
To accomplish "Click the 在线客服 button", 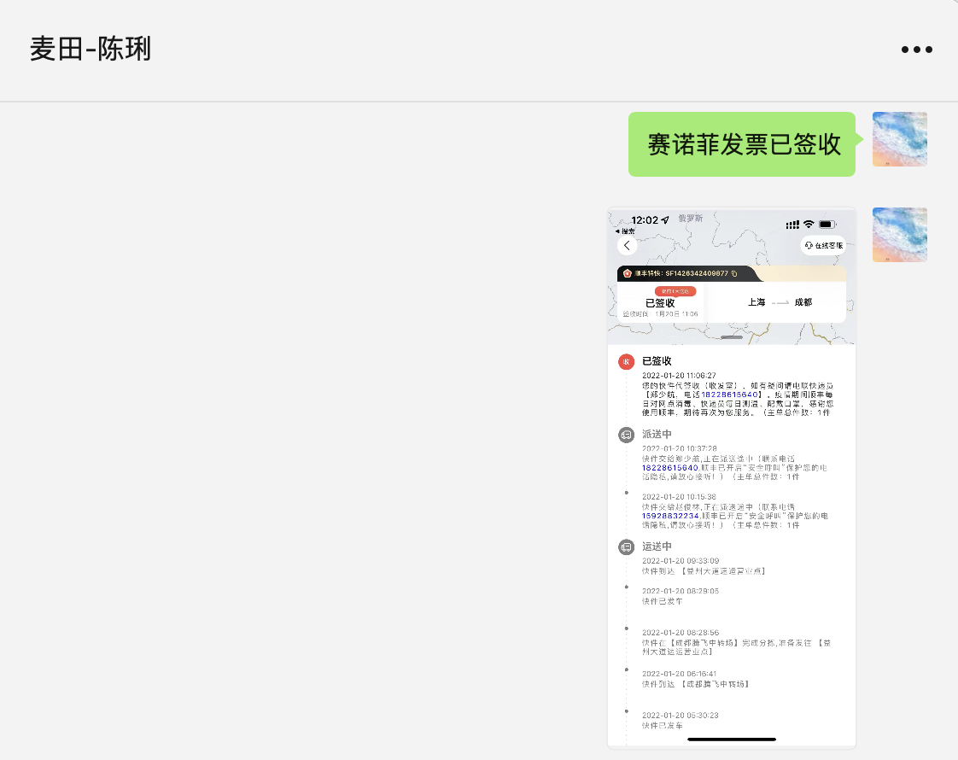I will [823, 246].
